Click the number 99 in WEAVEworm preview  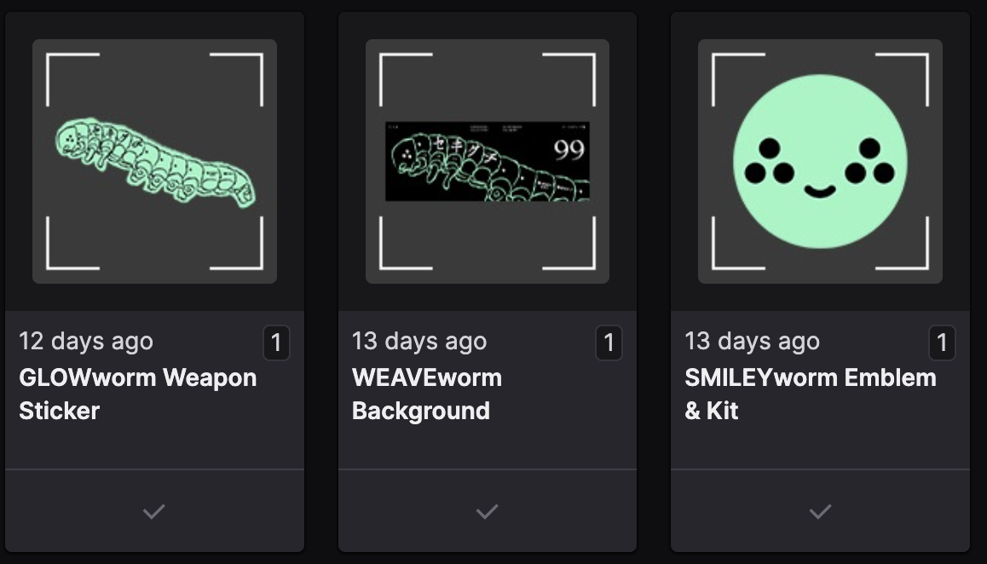tap(569, 150)
